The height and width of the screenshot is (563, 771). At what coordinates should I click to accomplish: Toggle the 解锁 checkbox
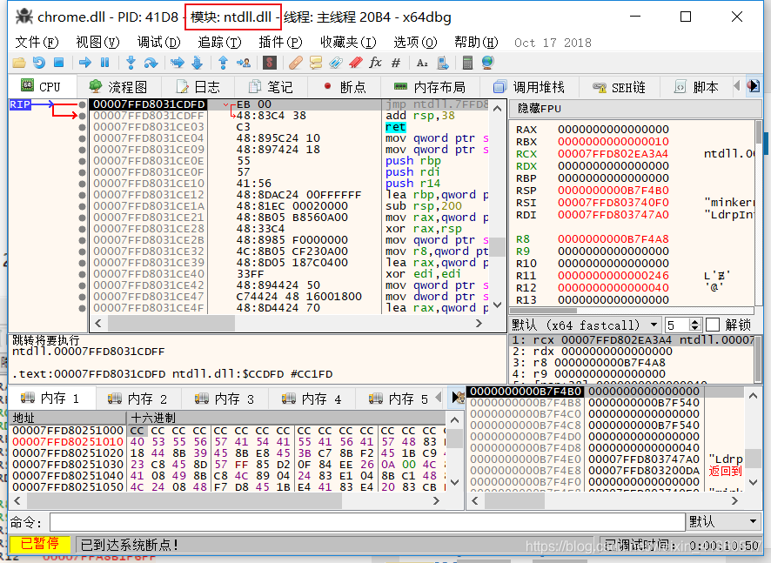713,325
